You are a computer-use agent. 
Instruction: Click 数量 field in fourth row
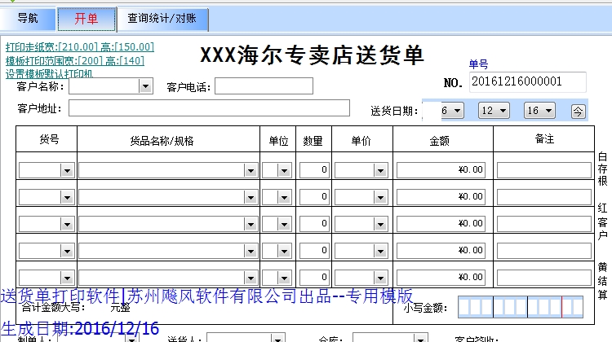[x=314, y=251]
